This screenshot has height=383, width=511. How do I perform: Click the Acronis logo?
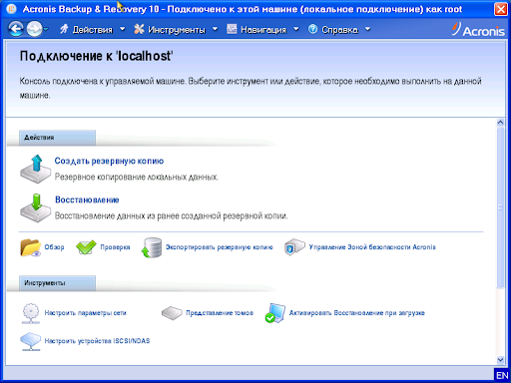coord(478,30)
